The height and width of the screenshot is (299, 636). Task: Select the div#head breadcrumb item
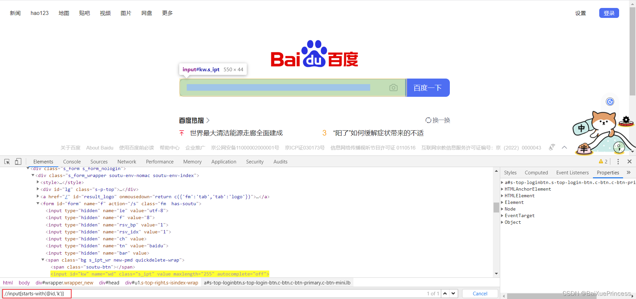(x=109, y=282)
